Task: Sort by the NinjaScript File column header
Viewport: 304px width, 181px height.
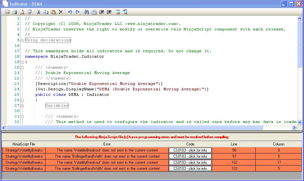Action: click(24, 144)
